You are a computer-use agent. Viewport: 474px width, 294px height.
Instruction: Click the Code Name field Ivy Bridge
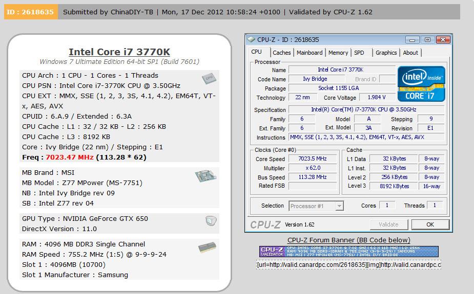click(x=316, y=79)
